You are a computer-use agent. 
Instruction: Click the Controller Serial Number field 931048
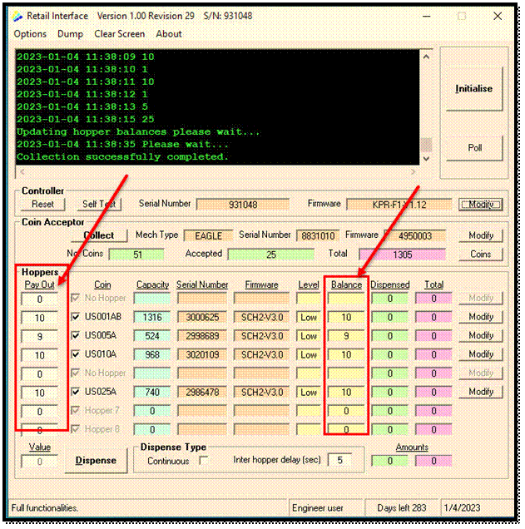(243, 205)
